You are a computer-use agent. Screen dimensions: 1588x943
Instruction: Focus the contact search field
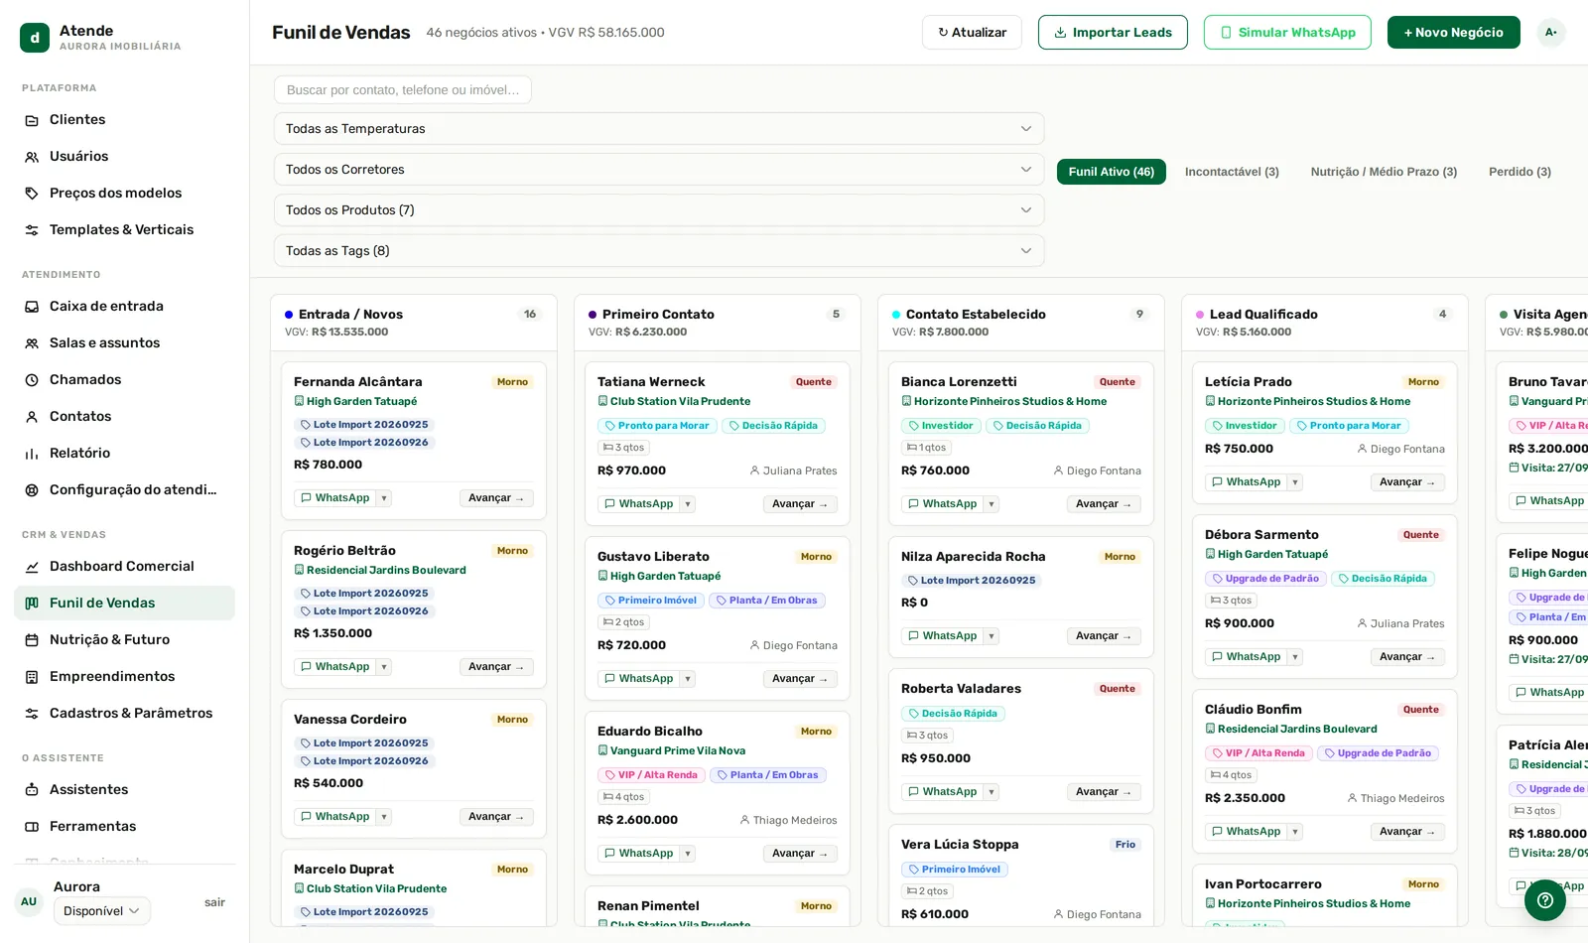pos(403,90)
